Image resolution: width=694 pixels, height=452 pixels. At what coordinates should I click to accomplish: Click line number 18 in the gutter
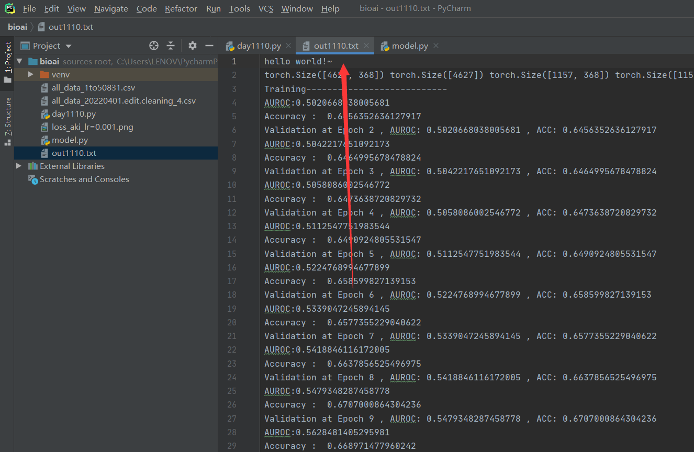click(232, 295)
